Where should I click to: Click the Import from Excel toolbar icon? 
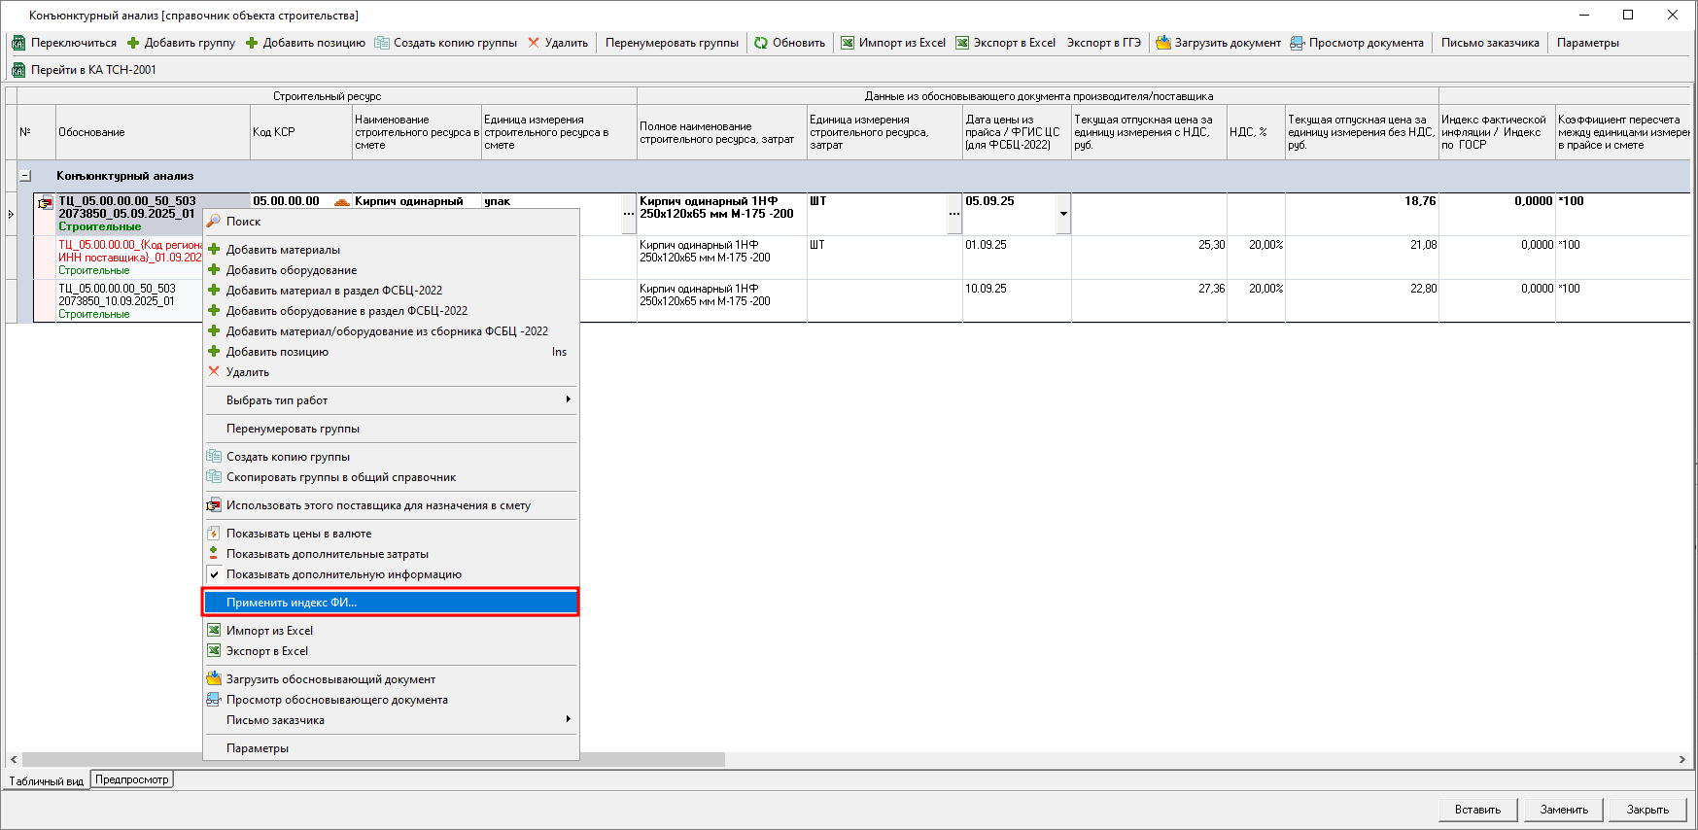[x=848, y=43]
